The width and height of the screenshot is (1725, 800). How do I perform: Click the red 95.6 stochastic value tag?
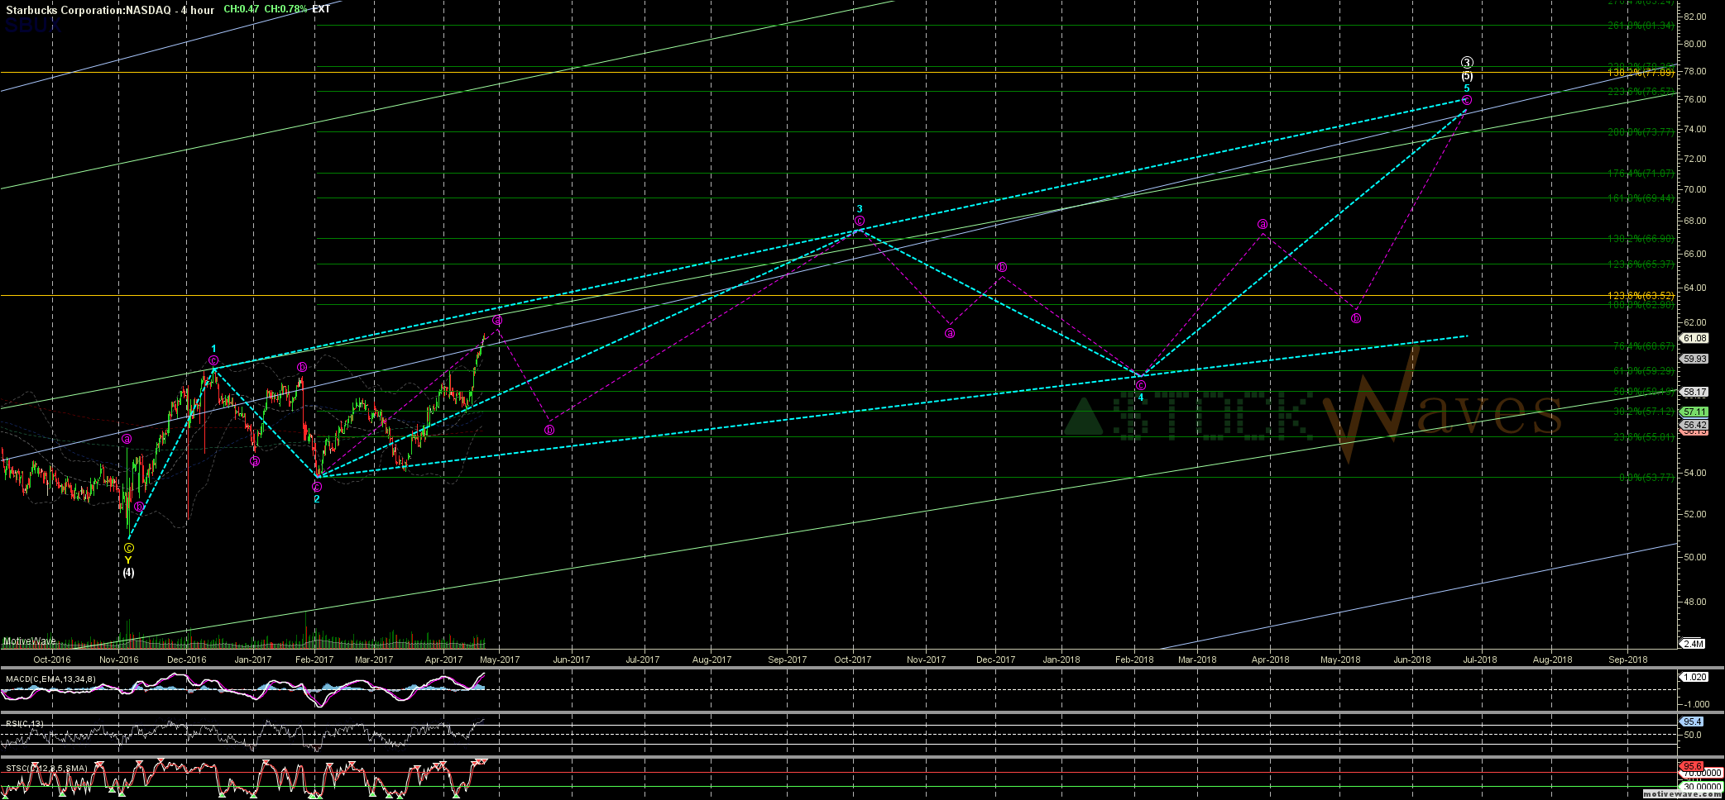click(x=1693, y=766)
